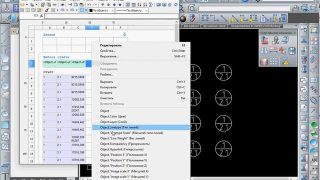320x180 pixels.
Task: Click the scissors cut icon in table editor toolbar
Action: pyautogui.click(x=70, y=4)
